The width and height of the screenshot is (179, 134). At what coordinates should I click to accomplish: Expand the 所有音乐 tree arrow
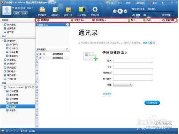2,25
